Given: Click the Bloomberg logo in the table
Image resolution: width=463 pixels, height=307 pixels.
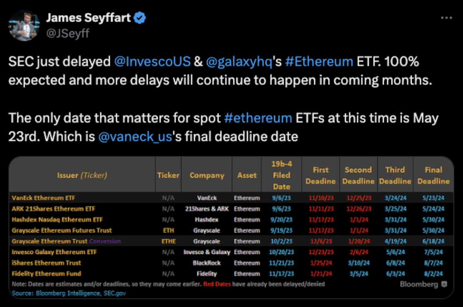Looking at the screenshot, I should coord(423,284).
